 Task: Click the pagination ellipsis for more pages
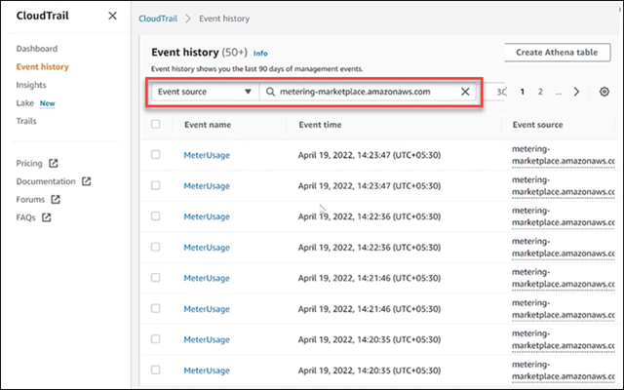[x=559, y=93]
